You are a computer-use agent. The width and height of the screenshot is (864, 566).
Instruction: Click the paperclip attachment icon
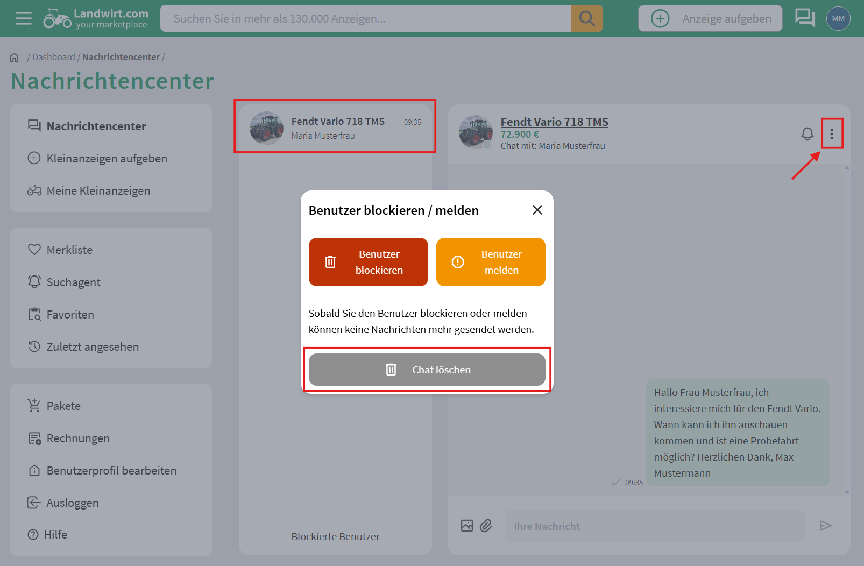tap(486, 526)
